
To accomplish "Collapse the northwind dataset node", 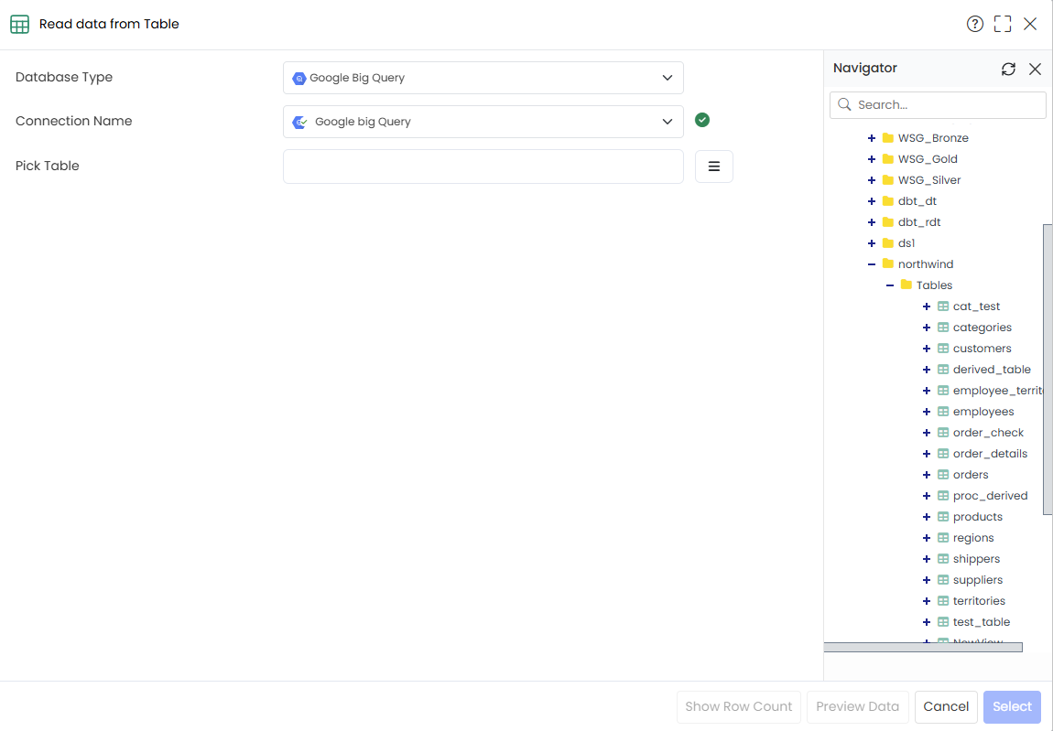I will point(871,264).
